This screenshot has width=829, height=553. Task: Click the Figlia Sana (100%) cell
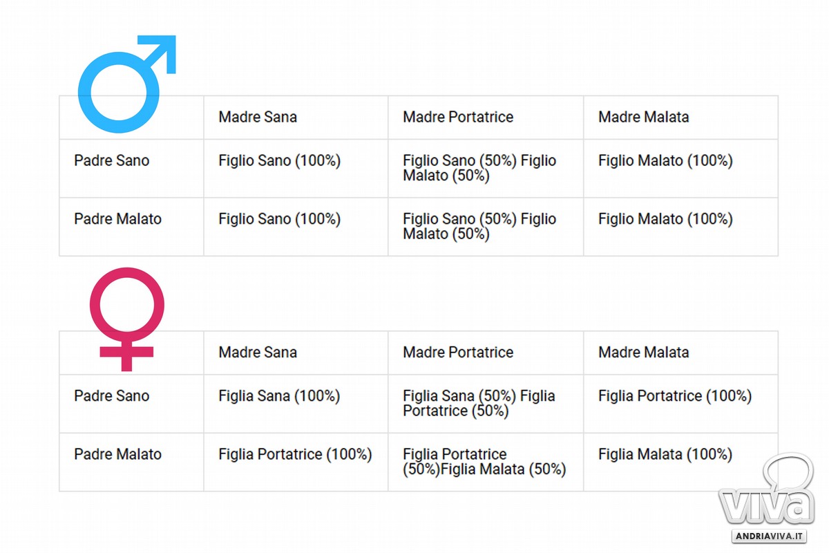point(279,396)
